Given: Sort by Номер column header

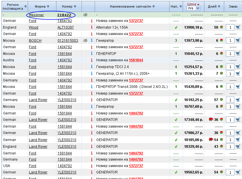Looking at the screenshot, I should click(69, 6).
